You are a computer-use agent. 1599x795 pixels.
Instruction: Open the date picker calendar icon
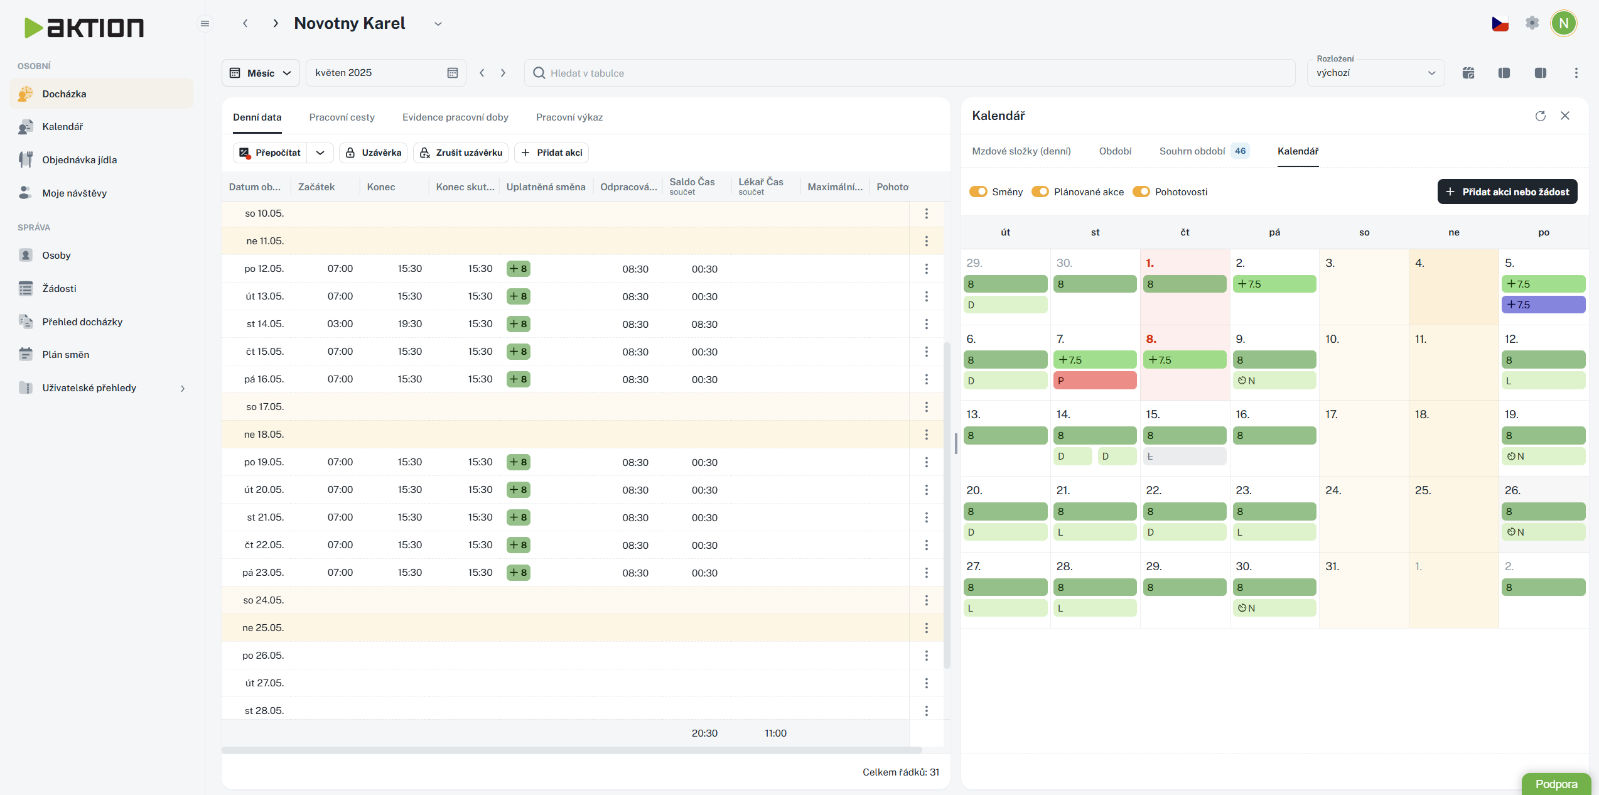452,73
